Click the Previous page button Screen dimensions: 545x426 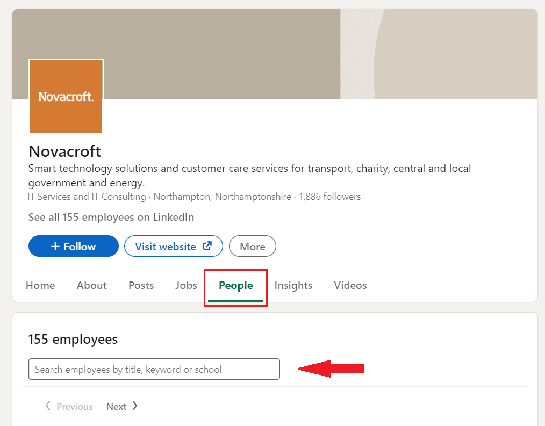pyautogui.click(x=69, y=406)
